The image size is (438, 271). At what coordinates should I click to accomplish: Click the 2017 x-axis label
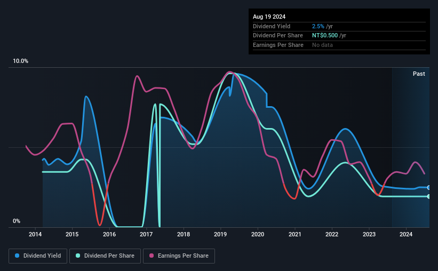click(x=146, y=234)
